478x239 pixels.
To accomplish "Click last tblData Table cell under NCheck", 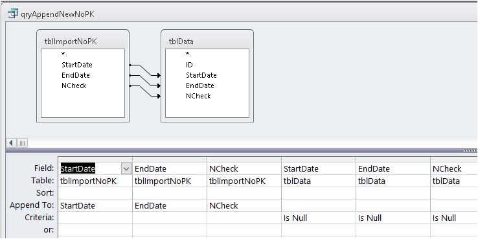I will click(454, 181).
